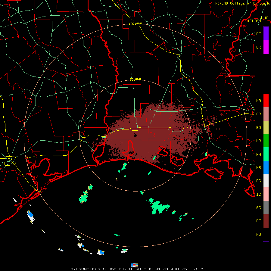
Task: Click the BI legend label
Action: pos(258,221)
